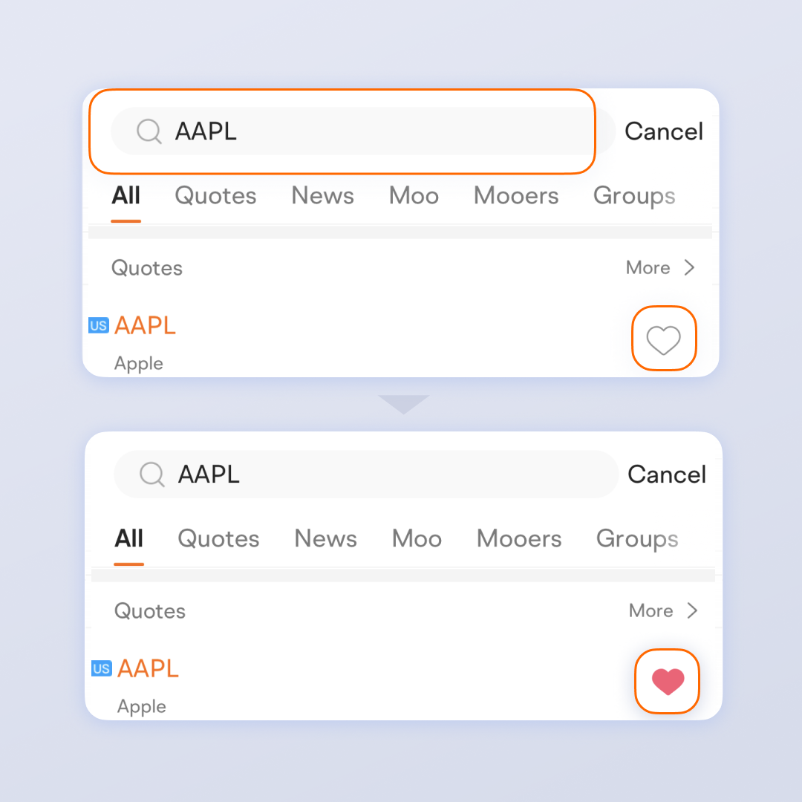Select the Mooers tab

tap(516, 195)
